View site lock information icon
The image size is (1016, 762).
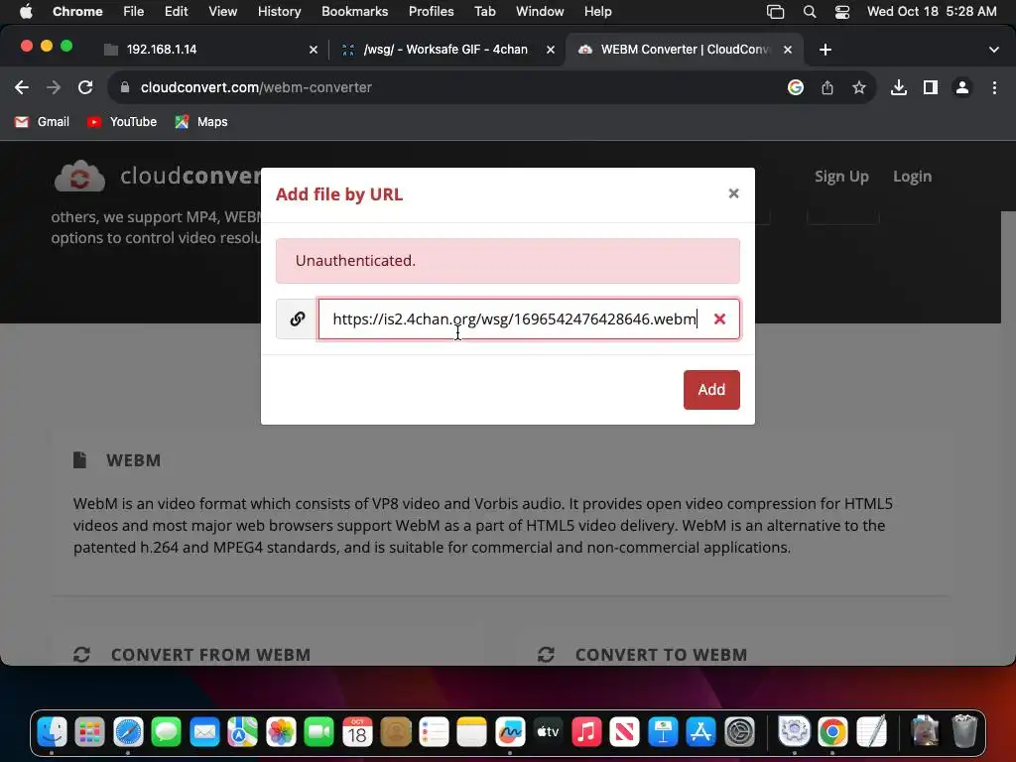pyautogui.click(x=125, y=87)
